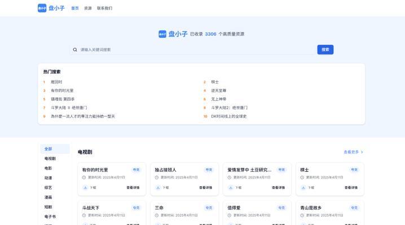Click the blue 搜索 button
The width and height of the screenshot is (405, 225).
coord(325,49)
